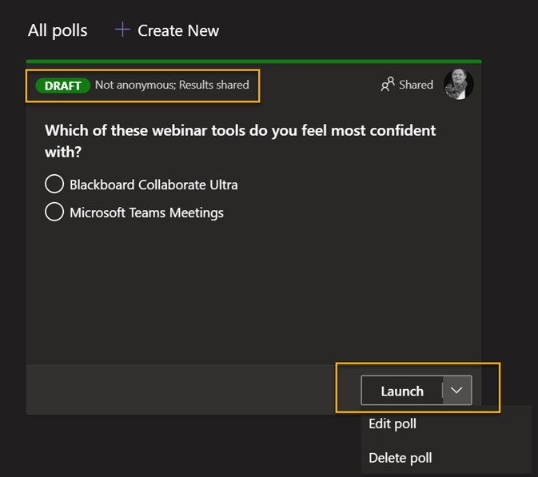
Task: Click the green DRAFT badge
Action: coord(62,85)
